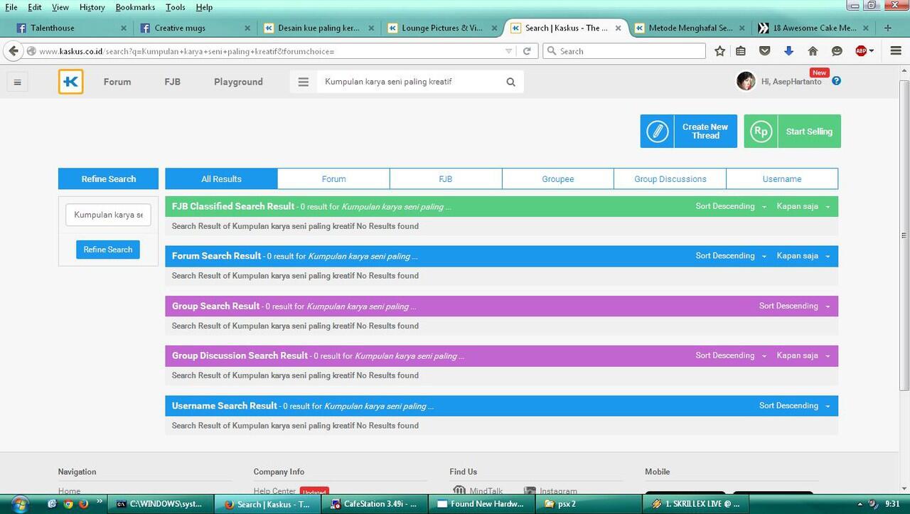
Task: Open the hamburger sidebar menu icon
Action: [18, 82]
